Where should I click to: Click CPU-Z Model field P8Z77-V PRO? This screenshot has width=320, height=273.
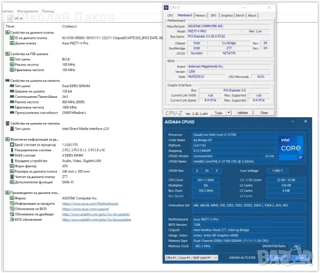[x=214, y=31]
